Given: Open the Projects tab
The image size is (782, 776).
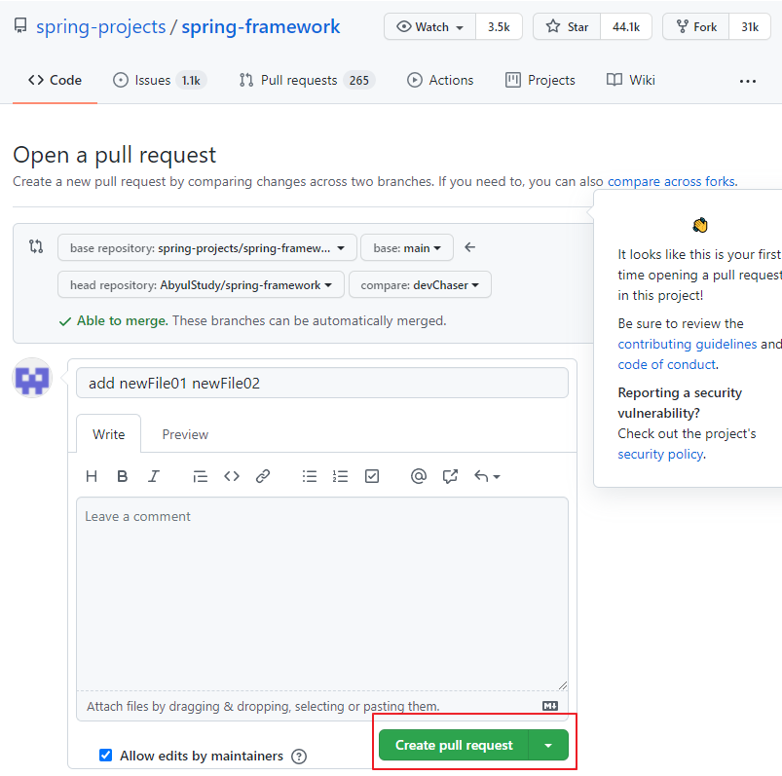Looking at the screenshot, I should coord(540,80).
